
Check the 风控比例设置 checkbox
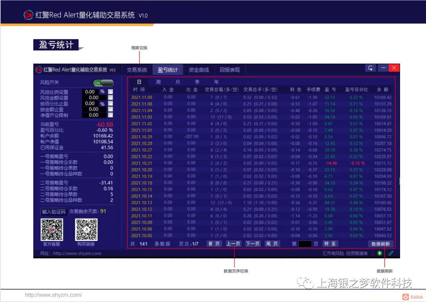point(110,92)
